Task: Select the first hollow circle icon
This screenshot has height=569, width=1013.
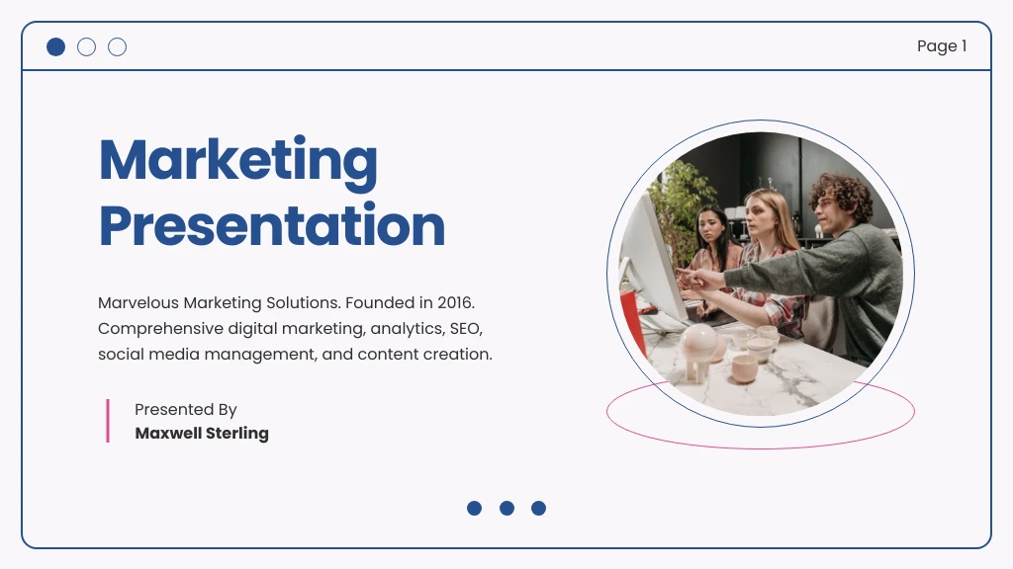Action: [87, 46]
